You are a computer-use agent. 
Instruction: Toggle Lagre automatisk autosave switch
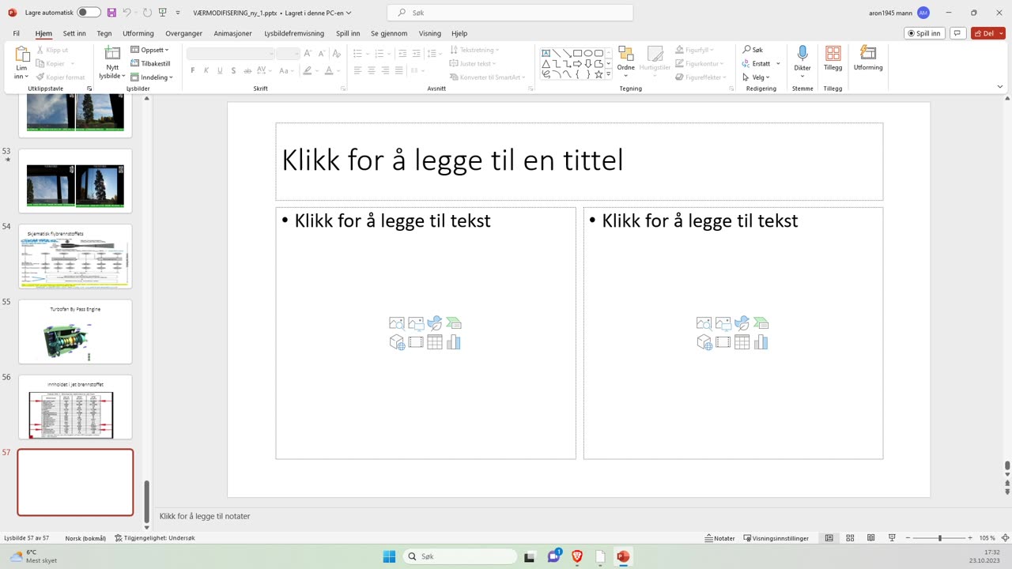(x=89, y=13)
